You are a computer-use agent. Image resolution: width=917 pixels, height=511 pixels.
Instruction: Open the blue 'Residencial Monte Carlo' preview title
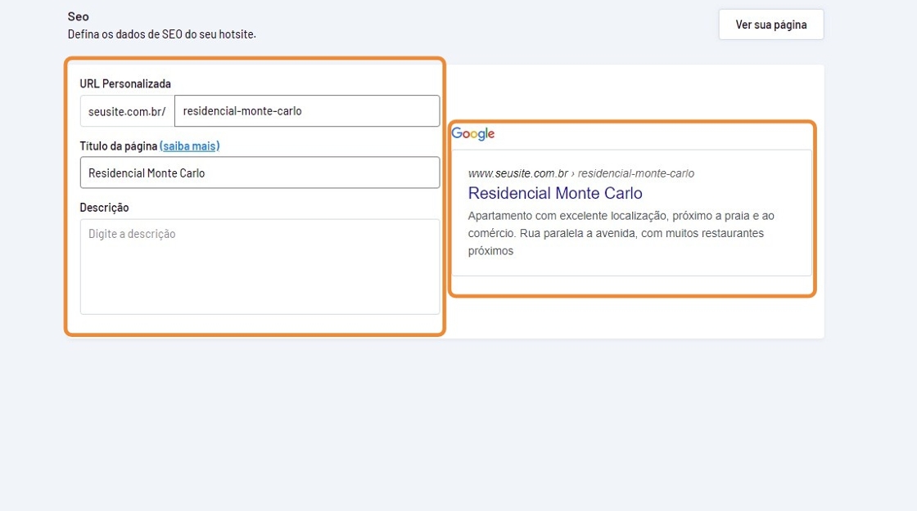click(x=555, y=194)
